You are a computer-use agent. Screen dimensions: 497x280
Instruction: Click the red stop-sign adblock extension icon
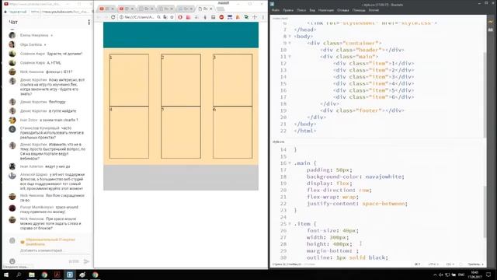pyautogui.click(x=221, y=17)
